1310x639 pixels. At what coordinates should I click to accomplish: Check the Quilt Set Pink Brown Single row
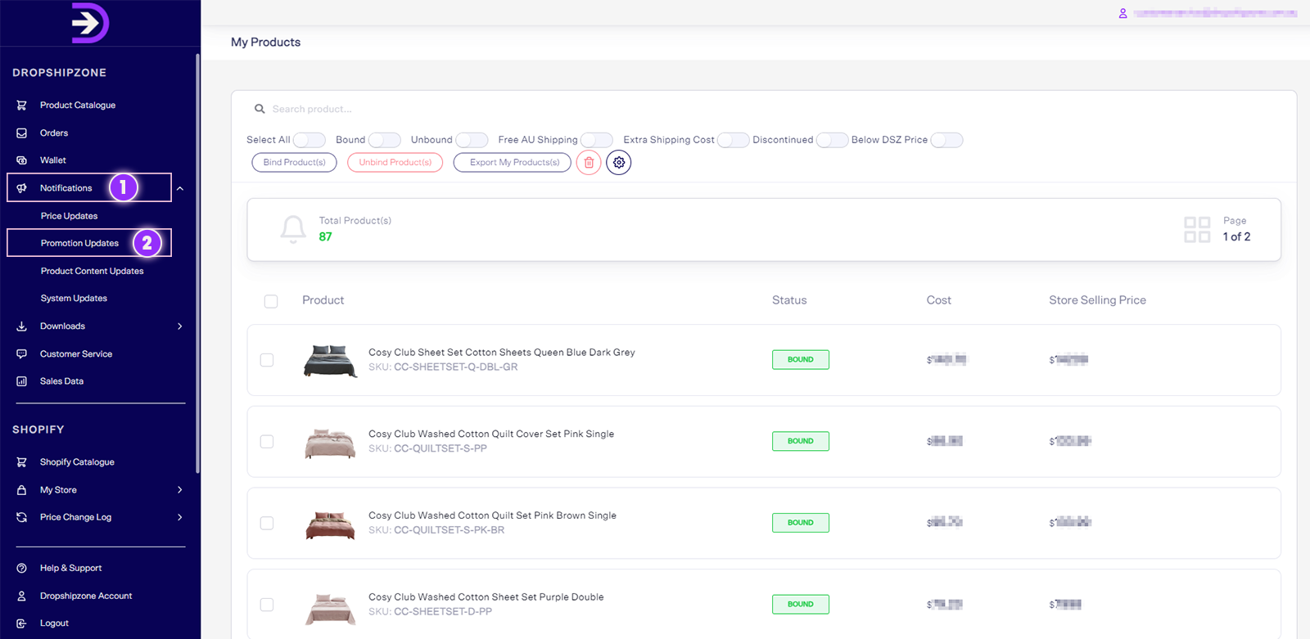click(267, 523)
